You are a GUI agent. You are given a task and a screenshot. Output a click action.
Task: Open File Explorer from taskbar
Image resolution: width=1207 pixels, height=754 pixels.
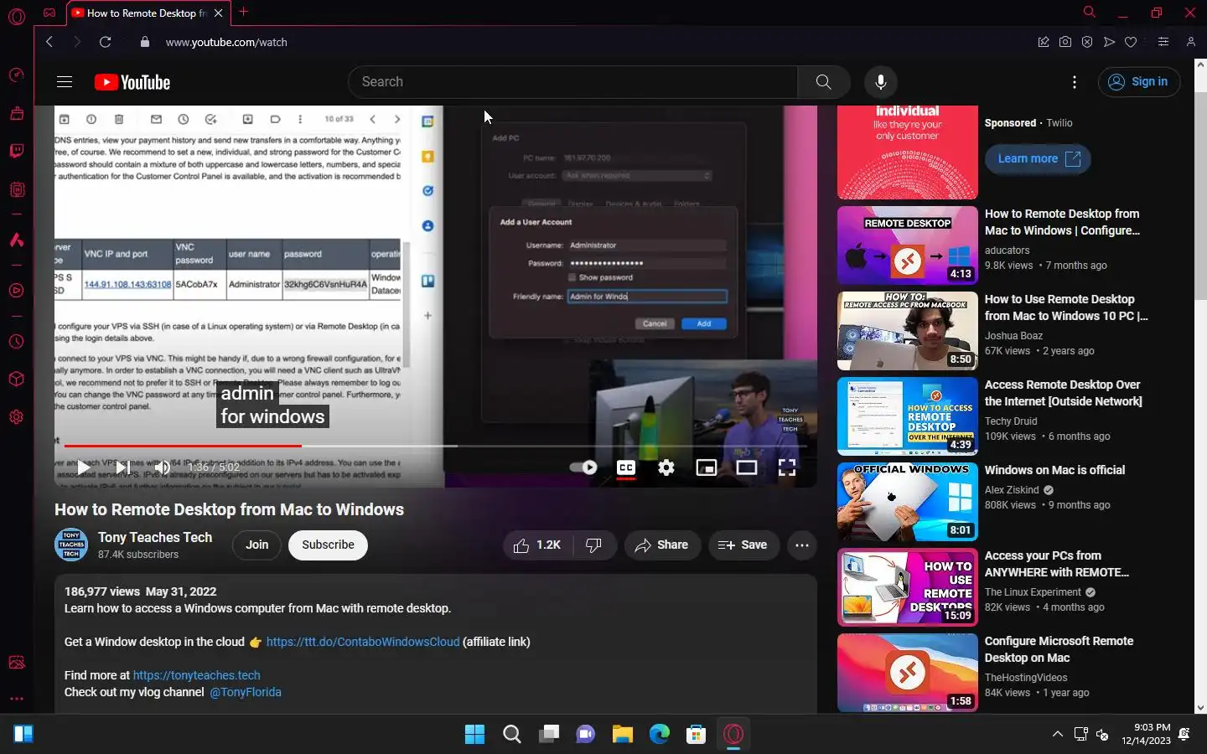click(x=622, y=735)
